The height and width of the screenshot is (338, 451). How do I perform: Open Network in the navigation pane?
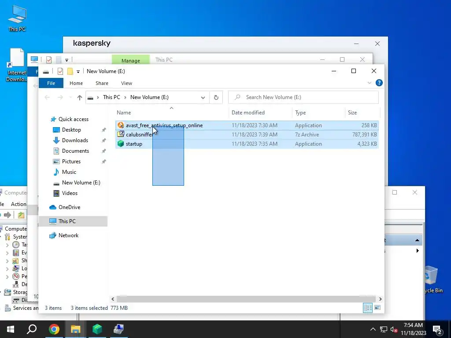click(x=68, y=235)
